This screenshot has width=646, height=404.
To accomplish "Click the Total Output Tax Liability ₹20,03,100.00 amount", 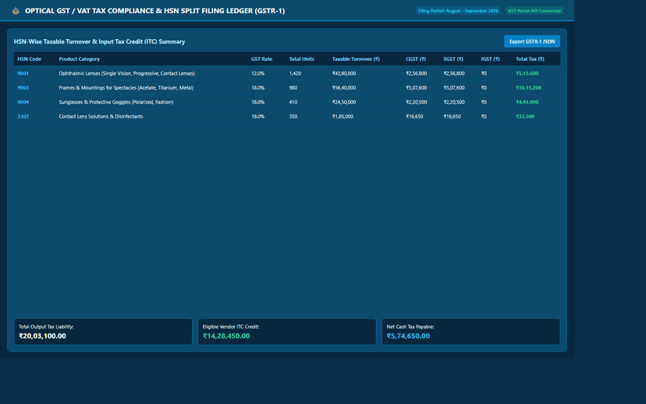I will [42, 336].
